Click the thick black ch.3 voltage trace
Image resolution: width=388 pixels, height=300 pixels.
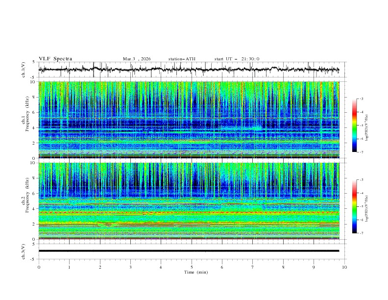189,251
